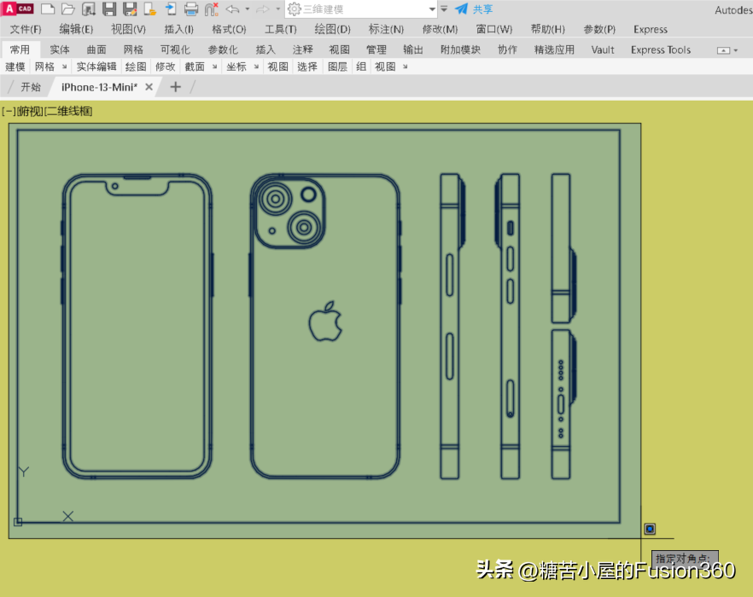Click the Save As icon with pencil
Screen dimensions: 753x597
click(x=130, y=9)
